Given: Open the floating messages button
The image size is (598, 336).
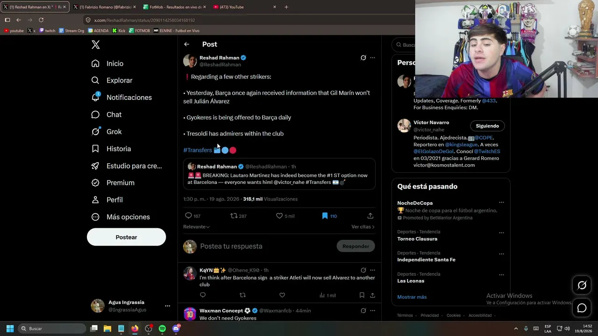Looking at the screenshot, I should [x=582, y=308].
